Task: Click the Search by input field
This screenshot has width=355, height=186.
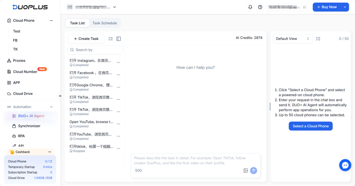Action: [95, 50]
